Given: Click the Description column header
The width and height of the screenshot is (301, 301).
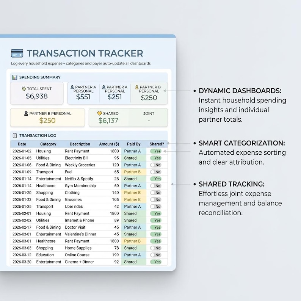Looking at the screenshot, I should [x=80, y=144].
